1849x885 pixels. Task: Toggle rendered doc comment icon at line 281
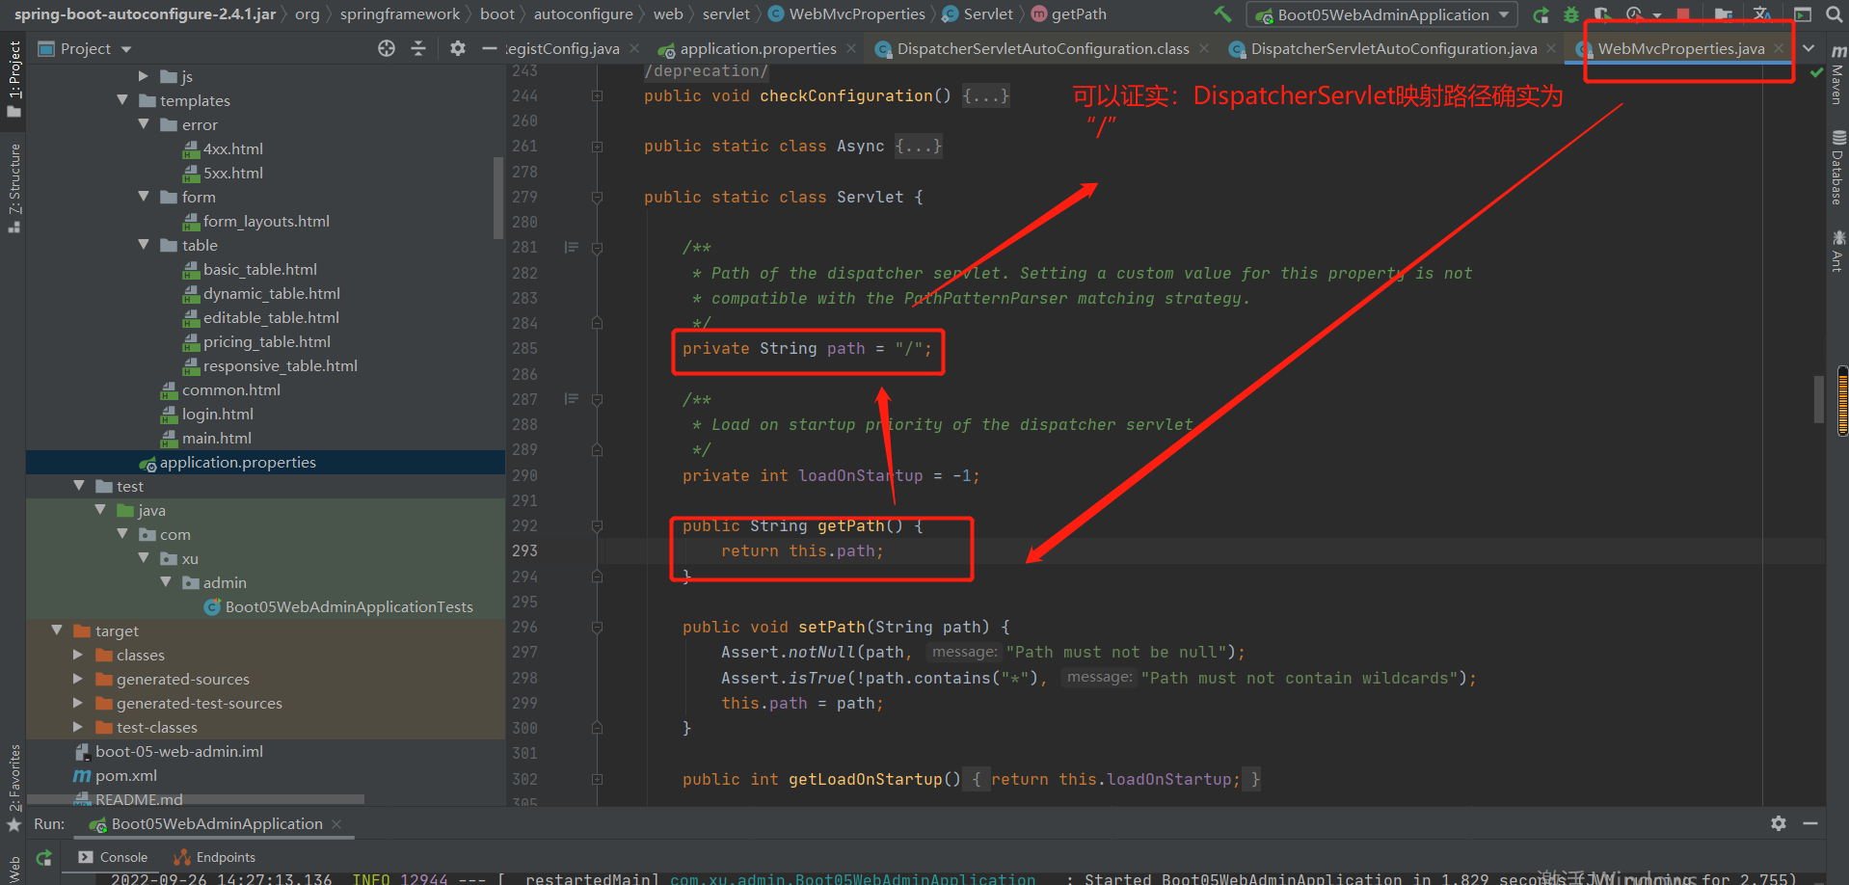pos(572,248)
